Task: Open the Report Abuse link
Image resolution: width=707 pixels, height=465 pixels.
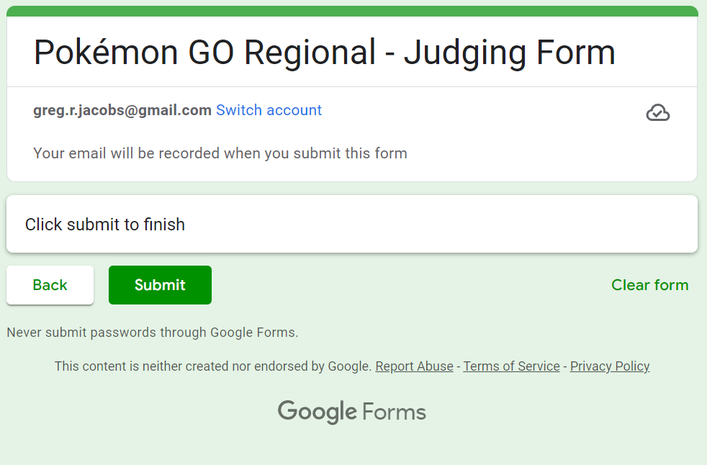Action: [x=414, y=366]
